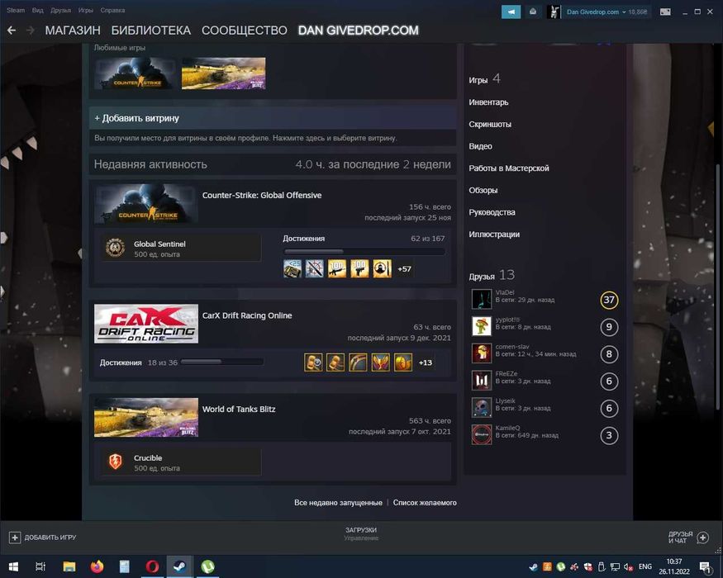Open the Игры menu
This screenshot has height=578, width=723.
click(x=85, y=10)
